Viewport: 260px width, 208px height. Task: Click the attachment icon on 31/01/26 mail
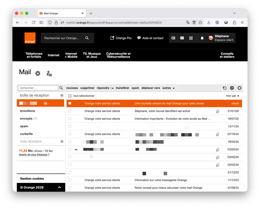tap(217, 111)
